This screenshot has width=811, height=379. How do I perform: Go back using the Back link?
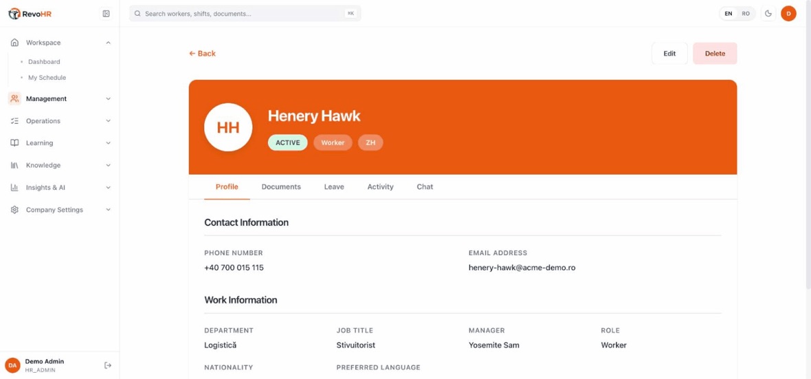click(202, 54)
